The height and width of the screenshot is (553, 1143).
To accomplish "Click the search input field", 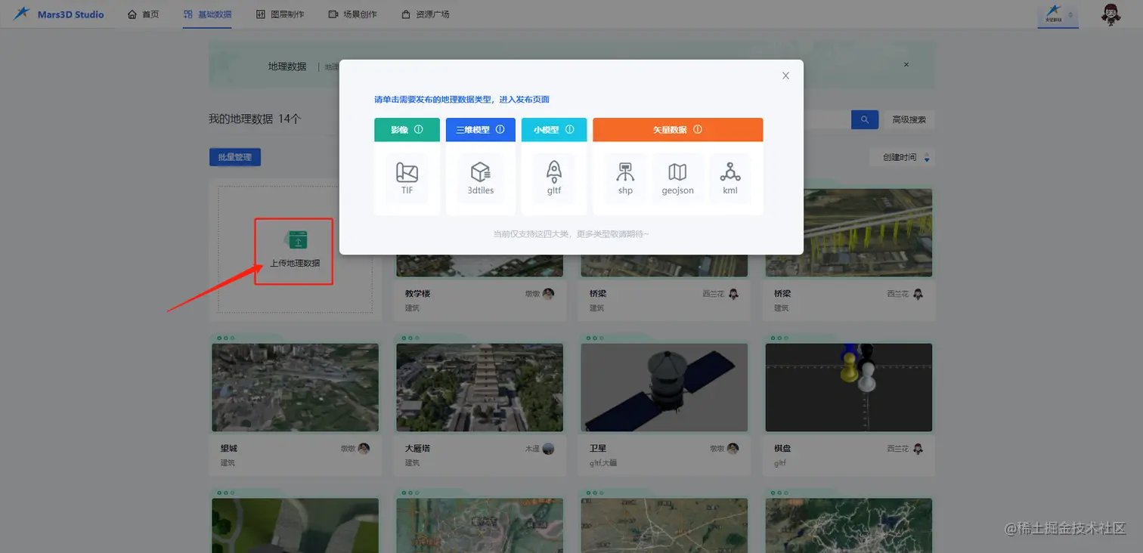I will 825,119.
